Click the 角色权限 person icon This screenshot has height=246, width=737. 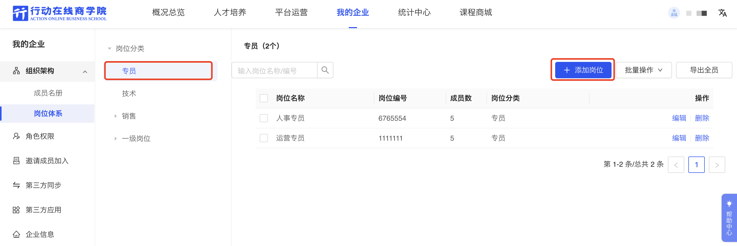pyautogui.click(x=16, y=136)
